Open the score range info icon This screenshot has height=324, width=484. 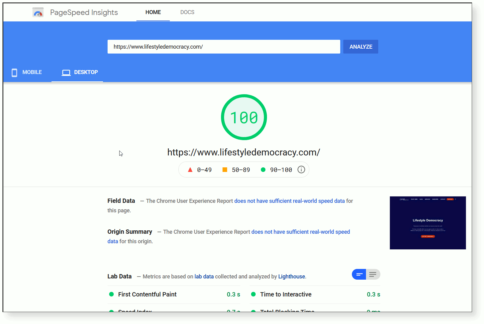301,169
